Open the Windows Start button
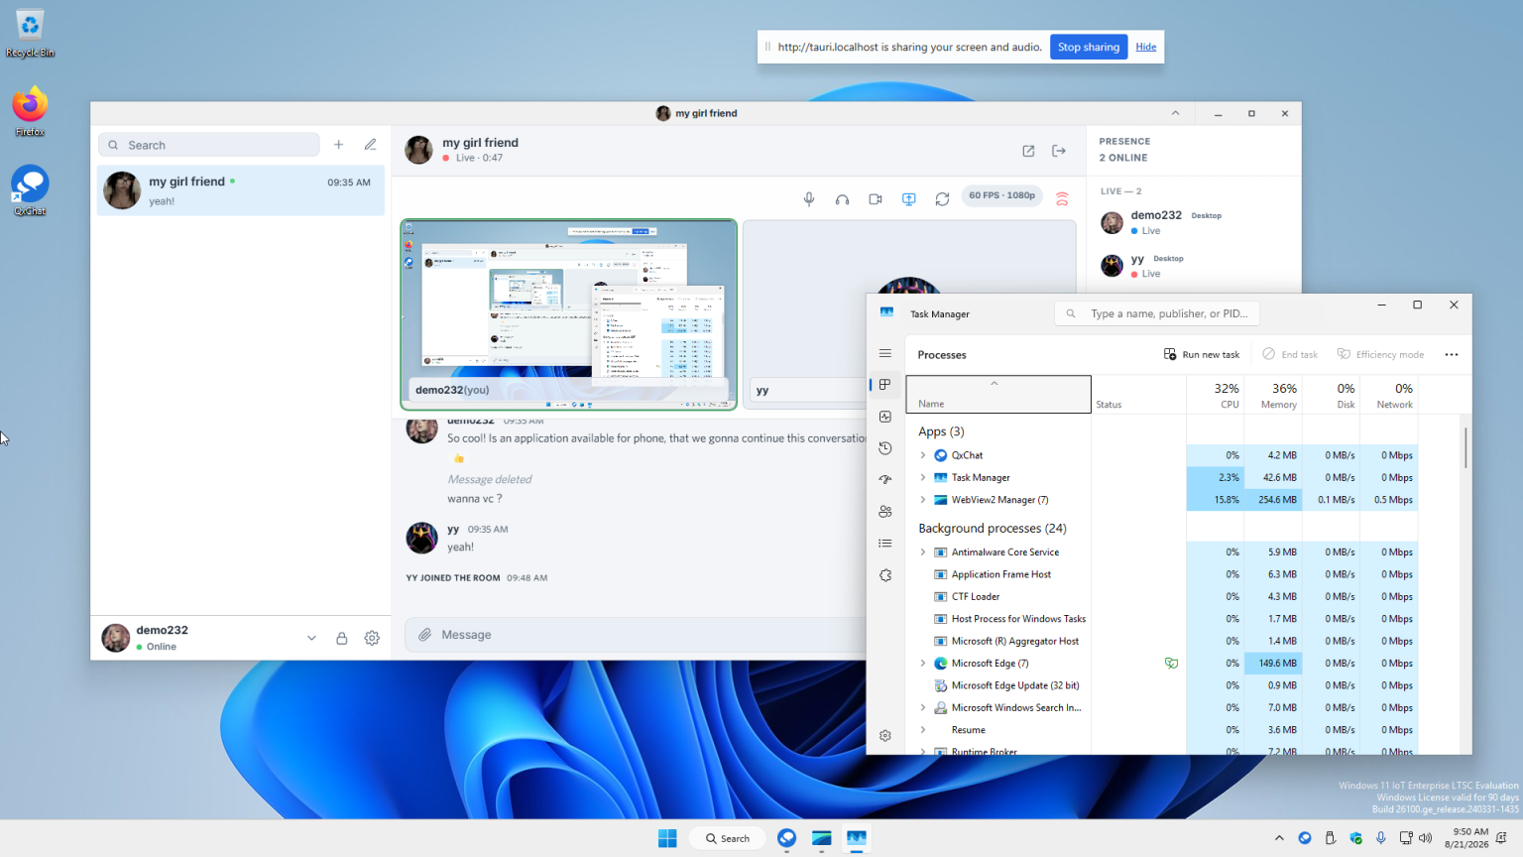Screen dimensions: 1523x857 tap(667, 838)
